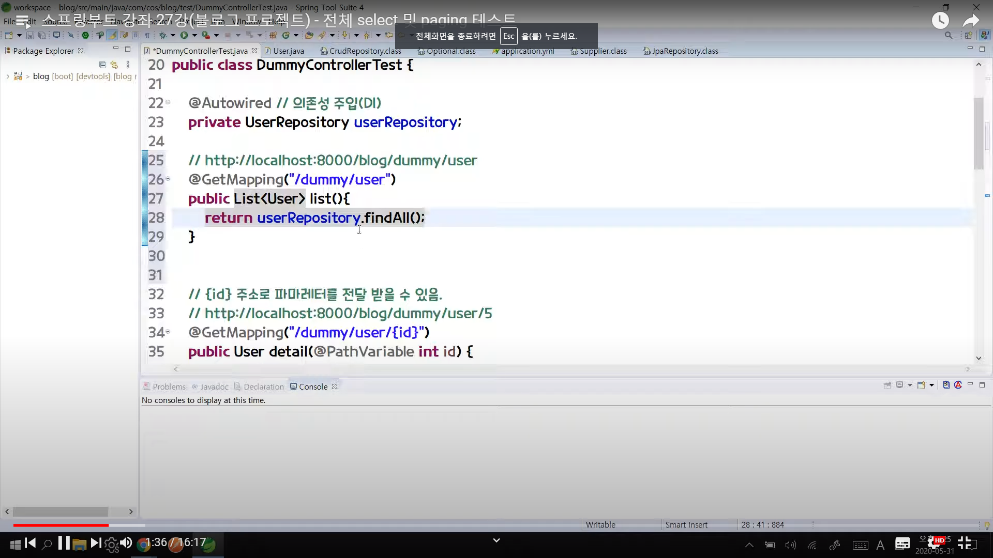The height and width of the screenshot is (558, 993).
Task: Click the toolbar search magnifier icon
Action: point(948,35)
